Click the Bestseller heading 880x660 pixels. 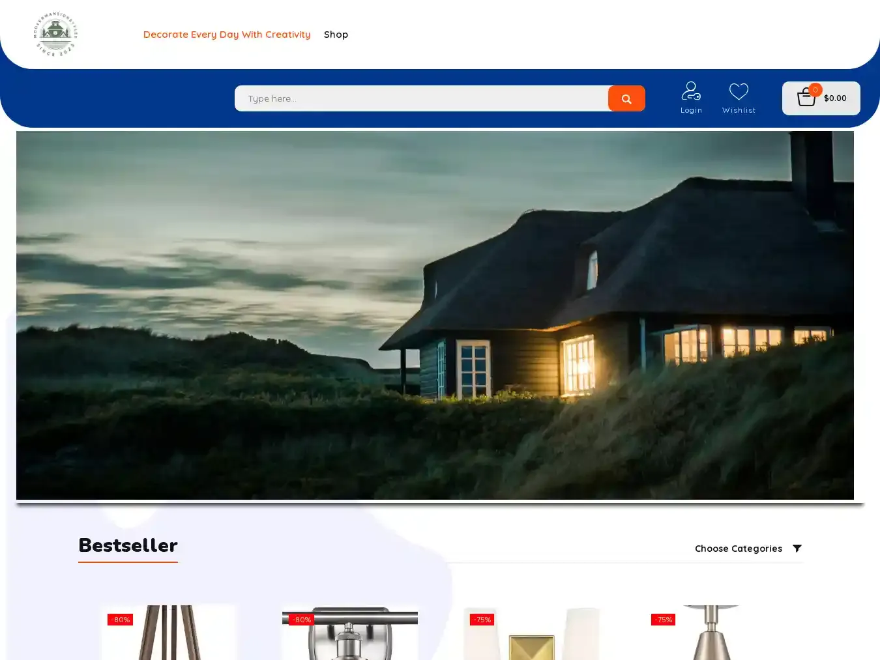pyautogui.click(x=128, y=545)
